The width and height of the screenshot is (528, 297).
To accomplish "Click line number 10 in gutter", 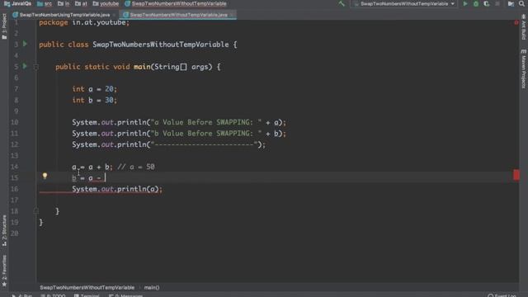I will point(15,122).
